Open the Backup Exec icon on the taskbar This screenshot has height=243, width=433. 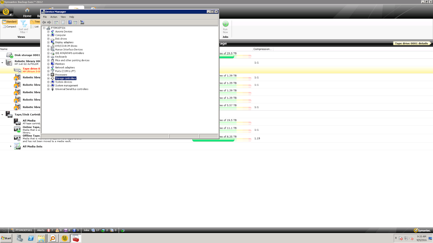coord(64,238)
